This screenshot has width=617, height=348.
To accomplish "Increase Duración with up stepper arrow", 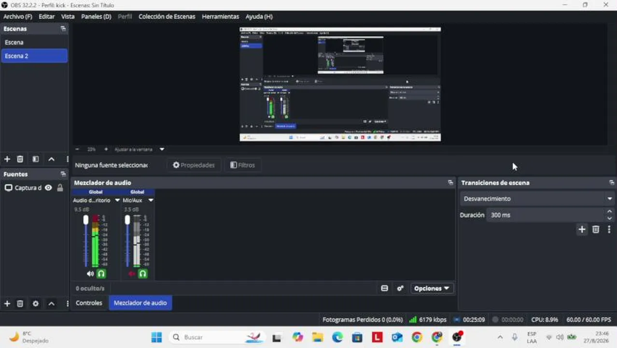I will [609, 212].
